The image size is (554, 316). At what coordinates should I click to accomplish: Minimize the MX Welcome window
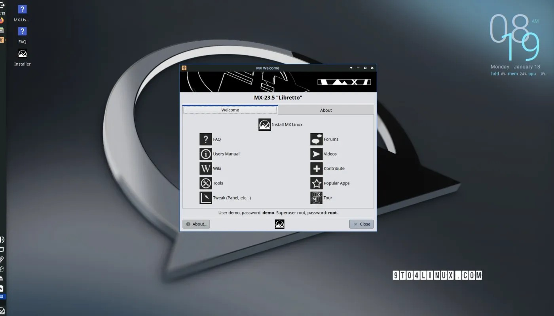tap(358, 68)
